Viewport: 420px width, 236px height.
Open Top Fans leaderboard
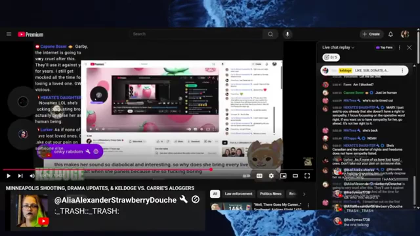[x=384, y=48]
